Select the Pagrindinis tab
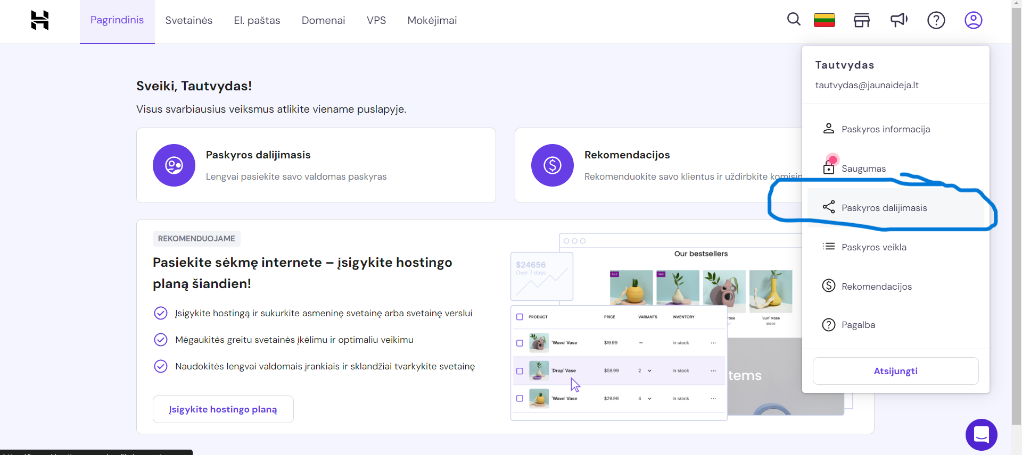 [117, 20]
